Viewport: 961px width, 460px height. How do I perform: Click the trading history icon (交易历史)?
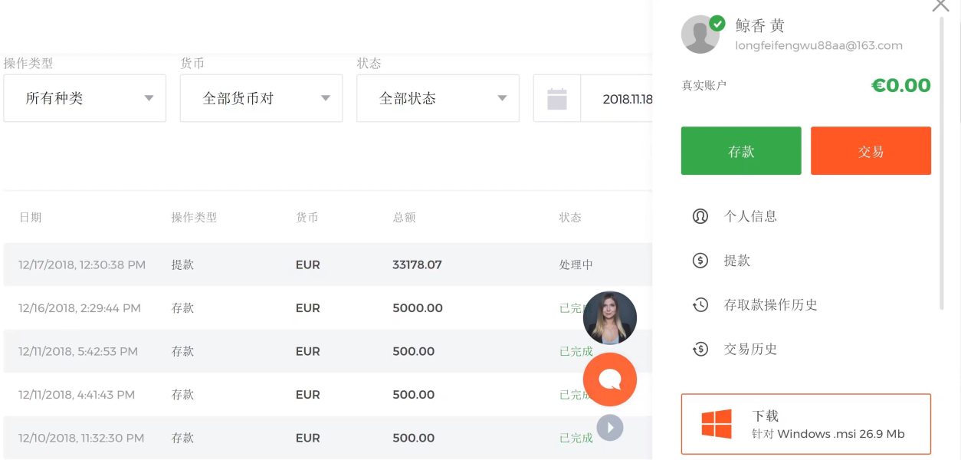coord(700,350)
